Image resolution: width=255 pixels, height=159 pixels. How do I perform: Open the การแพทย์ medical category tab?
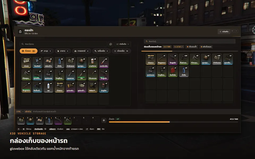82,51
